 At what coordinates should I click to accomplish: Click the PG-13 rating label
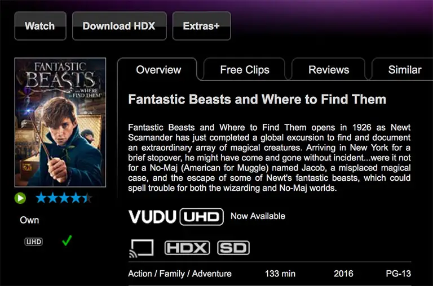(x=398, y=274)
